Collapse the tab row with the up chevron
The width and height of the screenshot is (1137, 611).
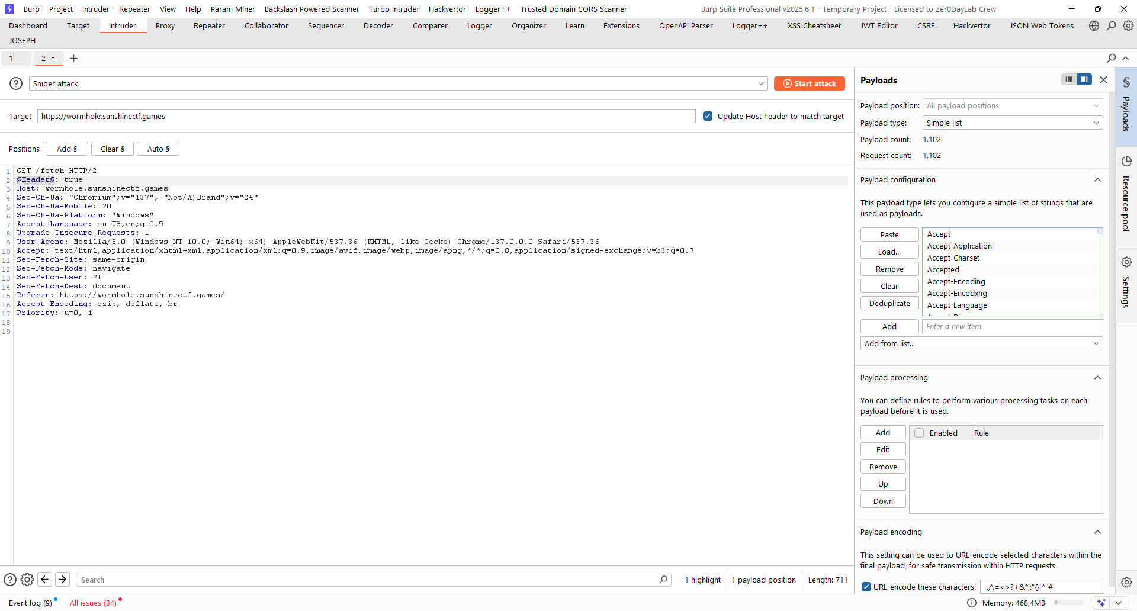(1126, 58)
